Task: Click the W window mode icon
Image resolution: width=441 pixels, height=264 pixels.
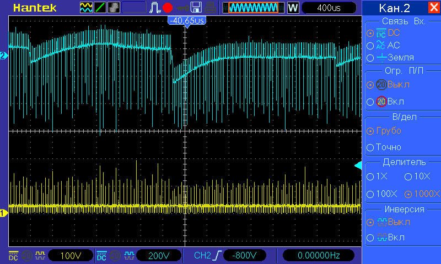Action: tap(293, 8)
